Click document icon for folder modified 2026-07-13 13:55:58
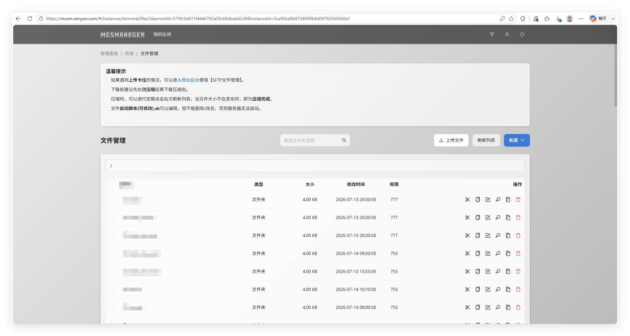 (x=508, y=271)
